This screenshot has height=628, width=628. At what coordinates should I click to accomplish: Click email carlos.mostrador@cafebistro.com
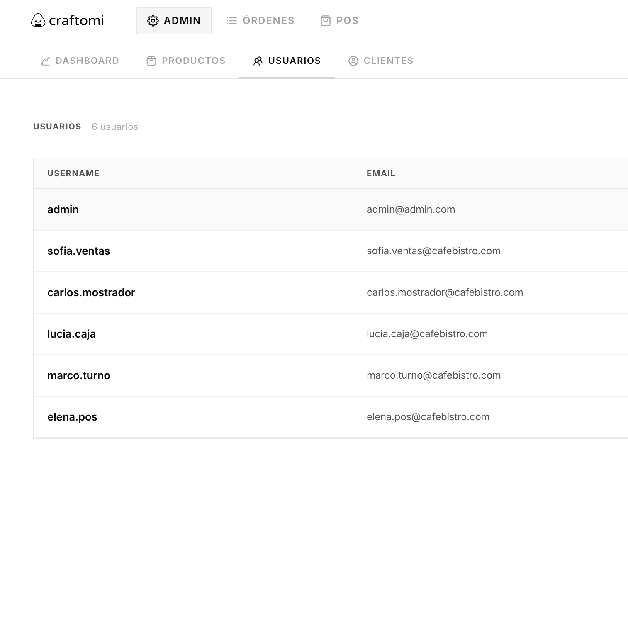(445, 292)
